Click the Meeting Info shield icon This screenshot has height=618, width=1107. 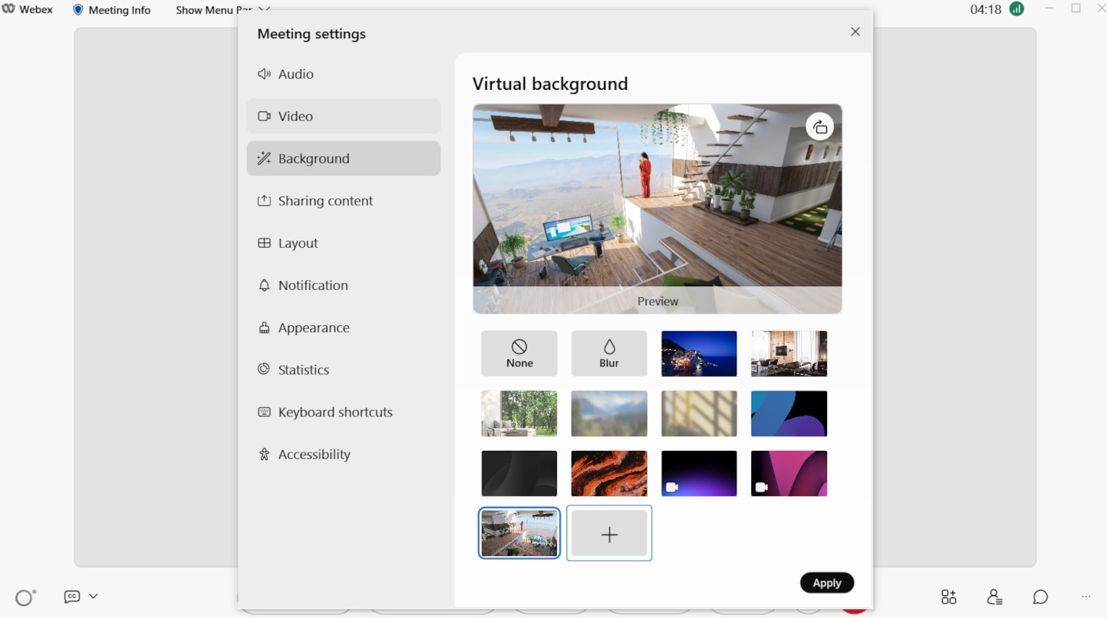(79, 9)
